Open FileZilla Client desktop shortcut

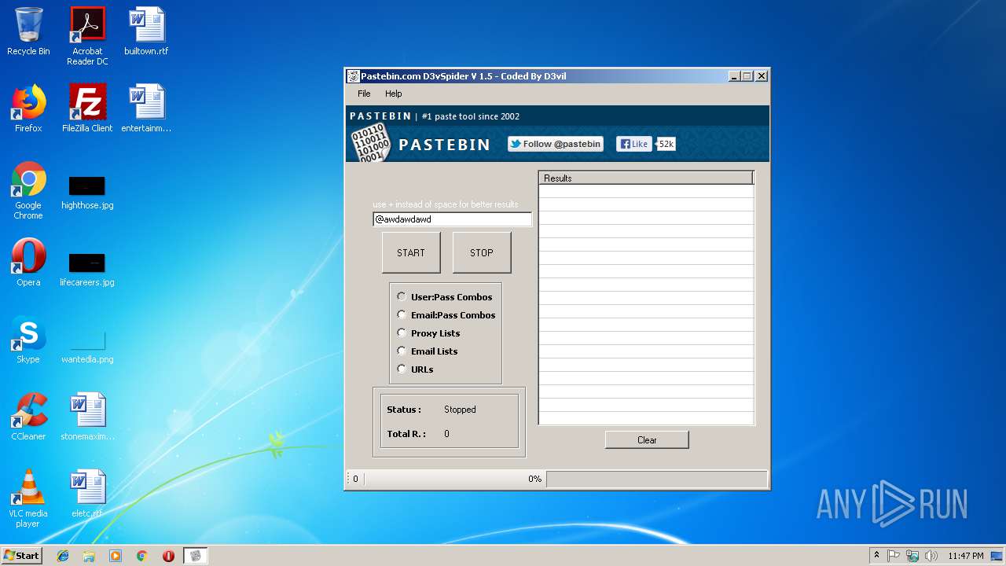click(87, 108)
